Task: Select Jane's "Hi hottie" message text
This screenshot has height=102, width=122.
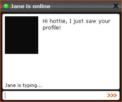Action: (77, 24)
